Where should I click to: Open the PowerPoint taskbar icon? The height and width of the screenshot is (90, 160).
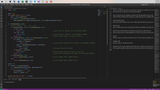[x=51, y=2]
